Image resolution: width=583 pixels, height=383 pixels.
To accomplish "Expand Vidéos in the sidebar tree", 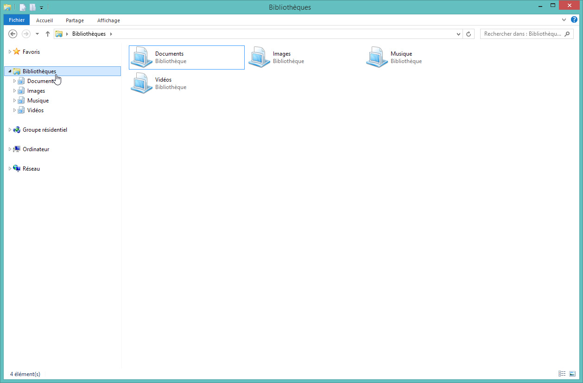I will (14, 110).
